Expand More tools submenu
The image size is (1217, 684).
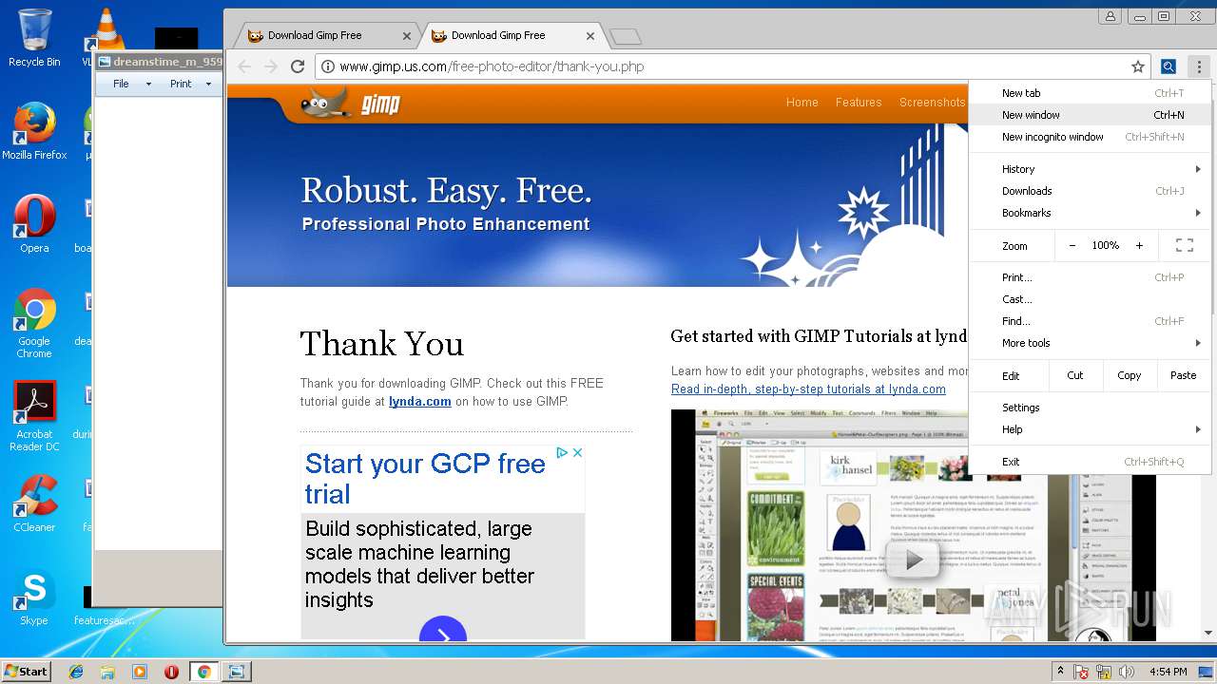pos(1091,343)
